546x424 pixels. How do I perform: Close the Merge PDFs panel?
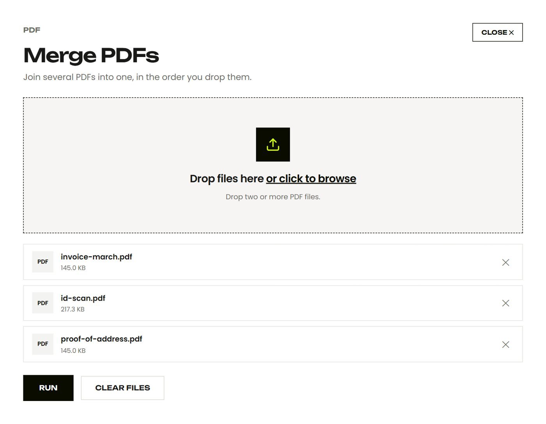coord(498,32)
